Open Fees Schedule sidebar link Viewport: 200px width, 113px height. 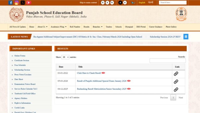(x=20, y=65)
